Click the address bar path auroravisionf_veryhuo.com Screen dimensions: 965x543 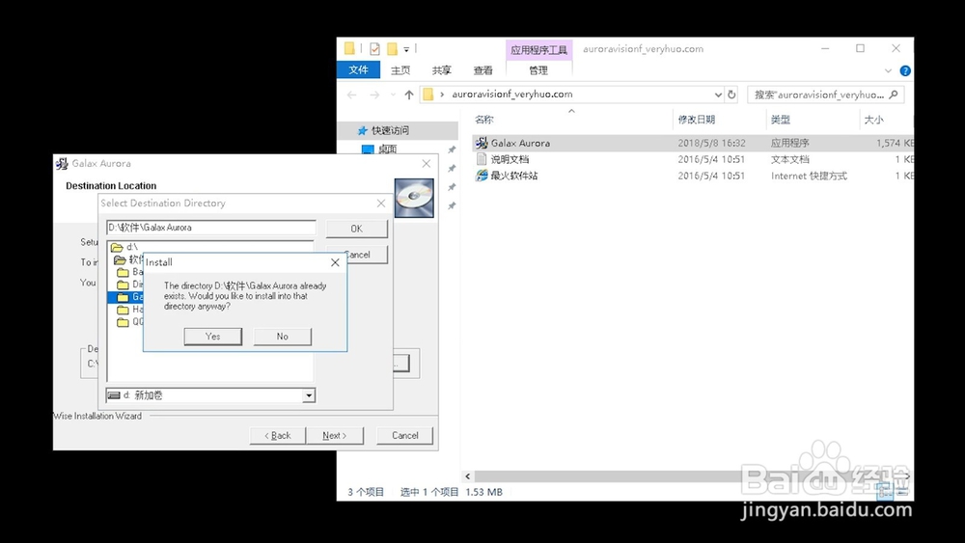512,95
